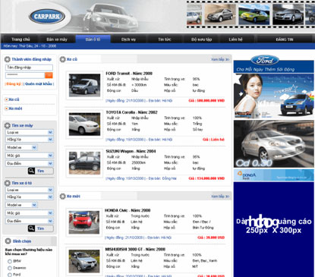Click Xem tiếp link in Xe cũ section
This screenshot has height=277, width=315.
[x=220, y=59]
